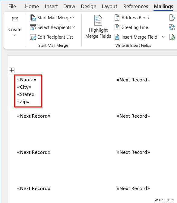Click the Rules icon with question mark
This screenshot has height=203, width=177.
click(172, 17)
